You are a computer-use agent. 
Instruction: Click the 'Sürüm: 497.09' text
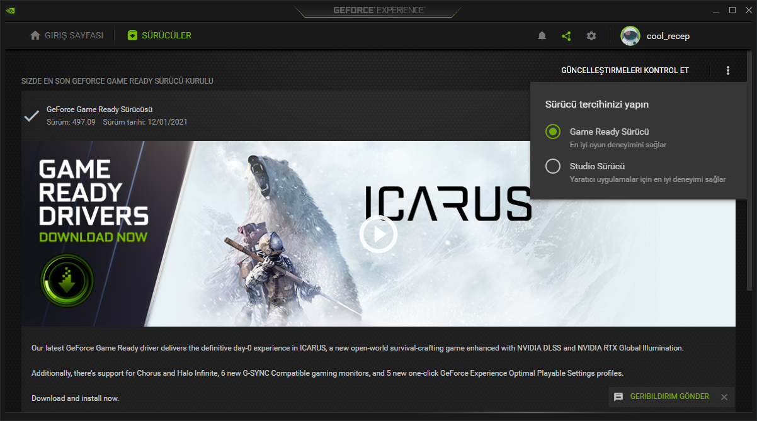coord(71,122)
